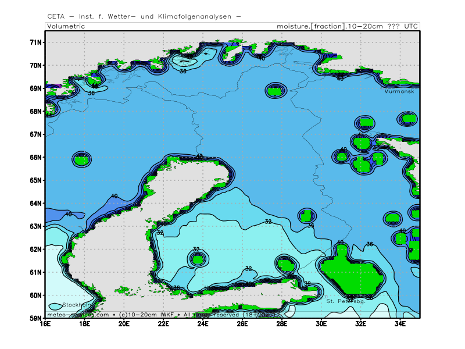Click the 65N latitude axis label
The height and width of the screenshot is (349, 465).
coord(36,180)
